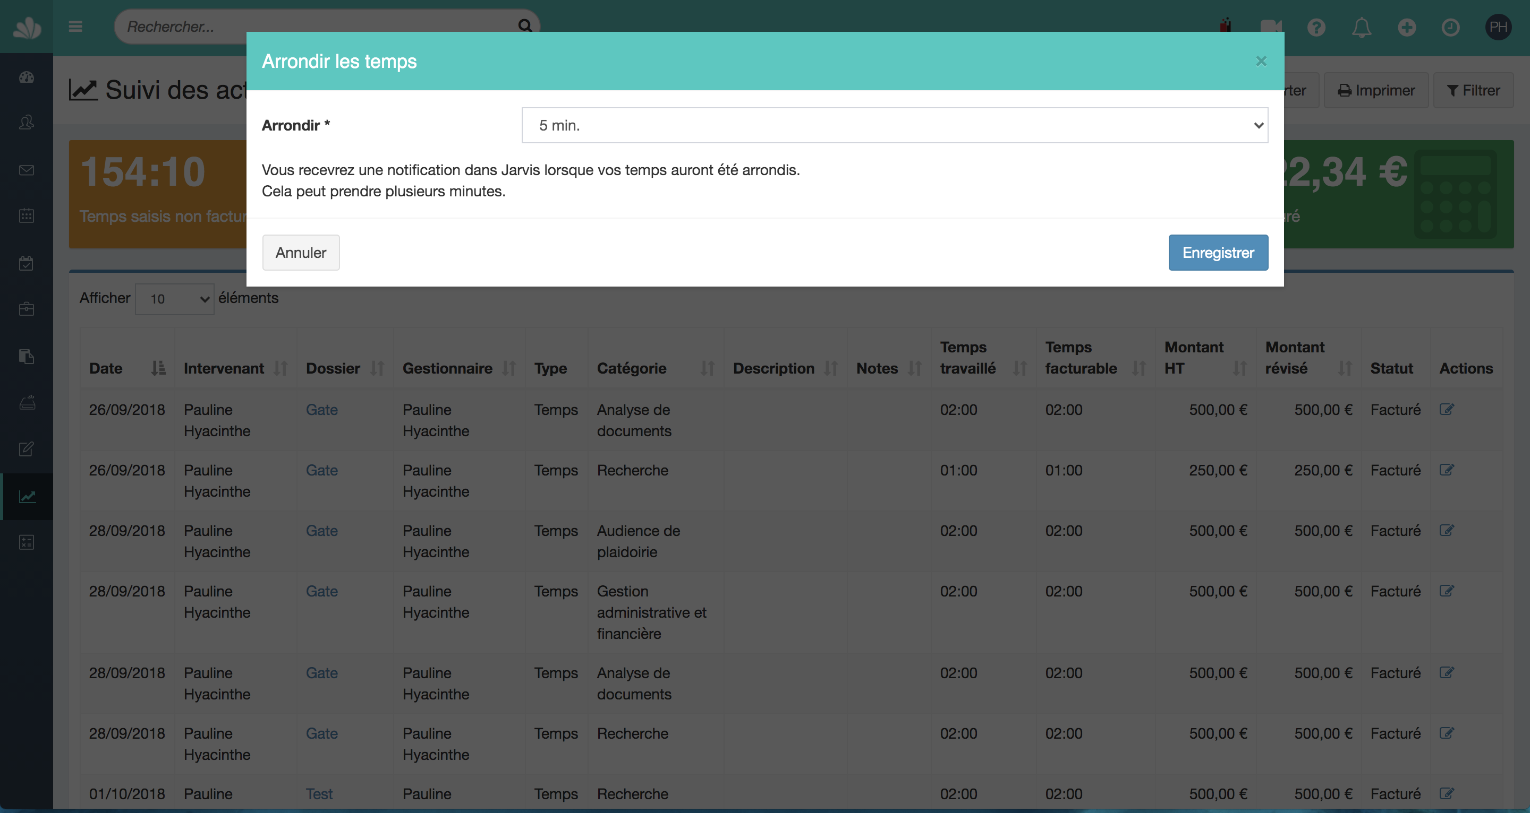This screenshot has height=813, width=1530.
Task: Open the video camera icon
Action: 1270,27
